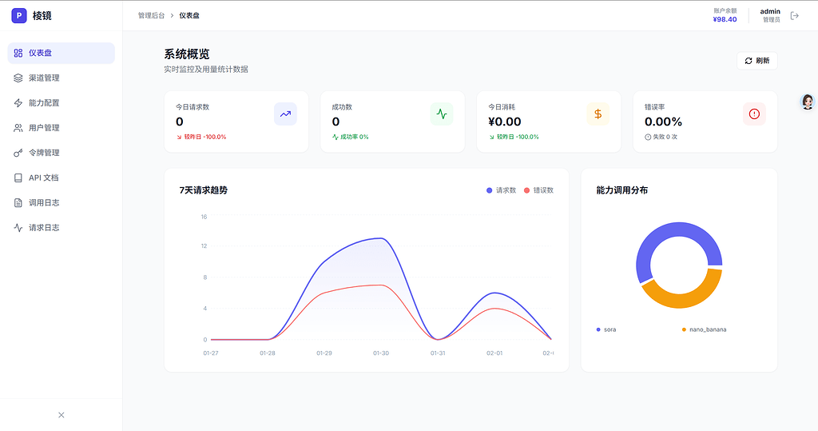818x431 pixels.
Task: Click the key icon beside 令牌管理
Action: pyautogui.click(x=18, y=153)
